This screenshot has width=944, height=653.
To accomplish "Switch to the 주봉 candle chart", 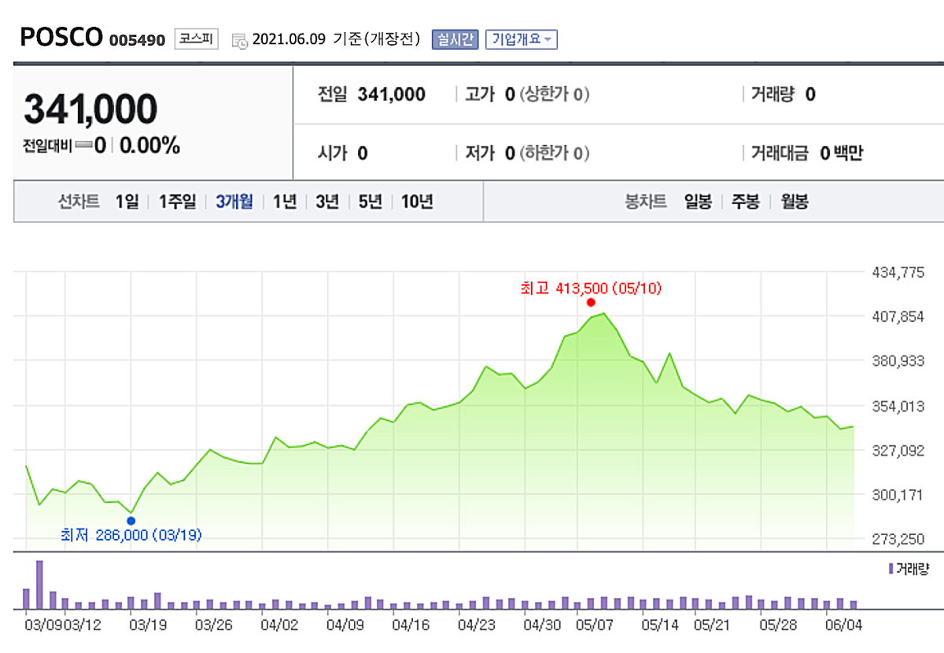I will (x=745, y=201).
